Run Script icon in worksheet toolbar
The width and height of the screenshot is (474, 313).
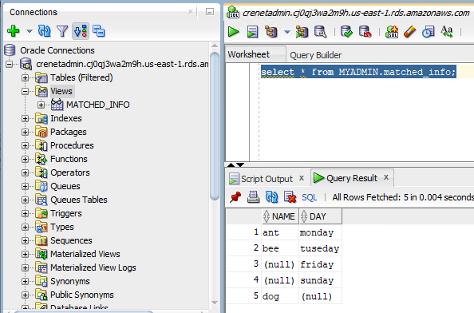[253, 31]
